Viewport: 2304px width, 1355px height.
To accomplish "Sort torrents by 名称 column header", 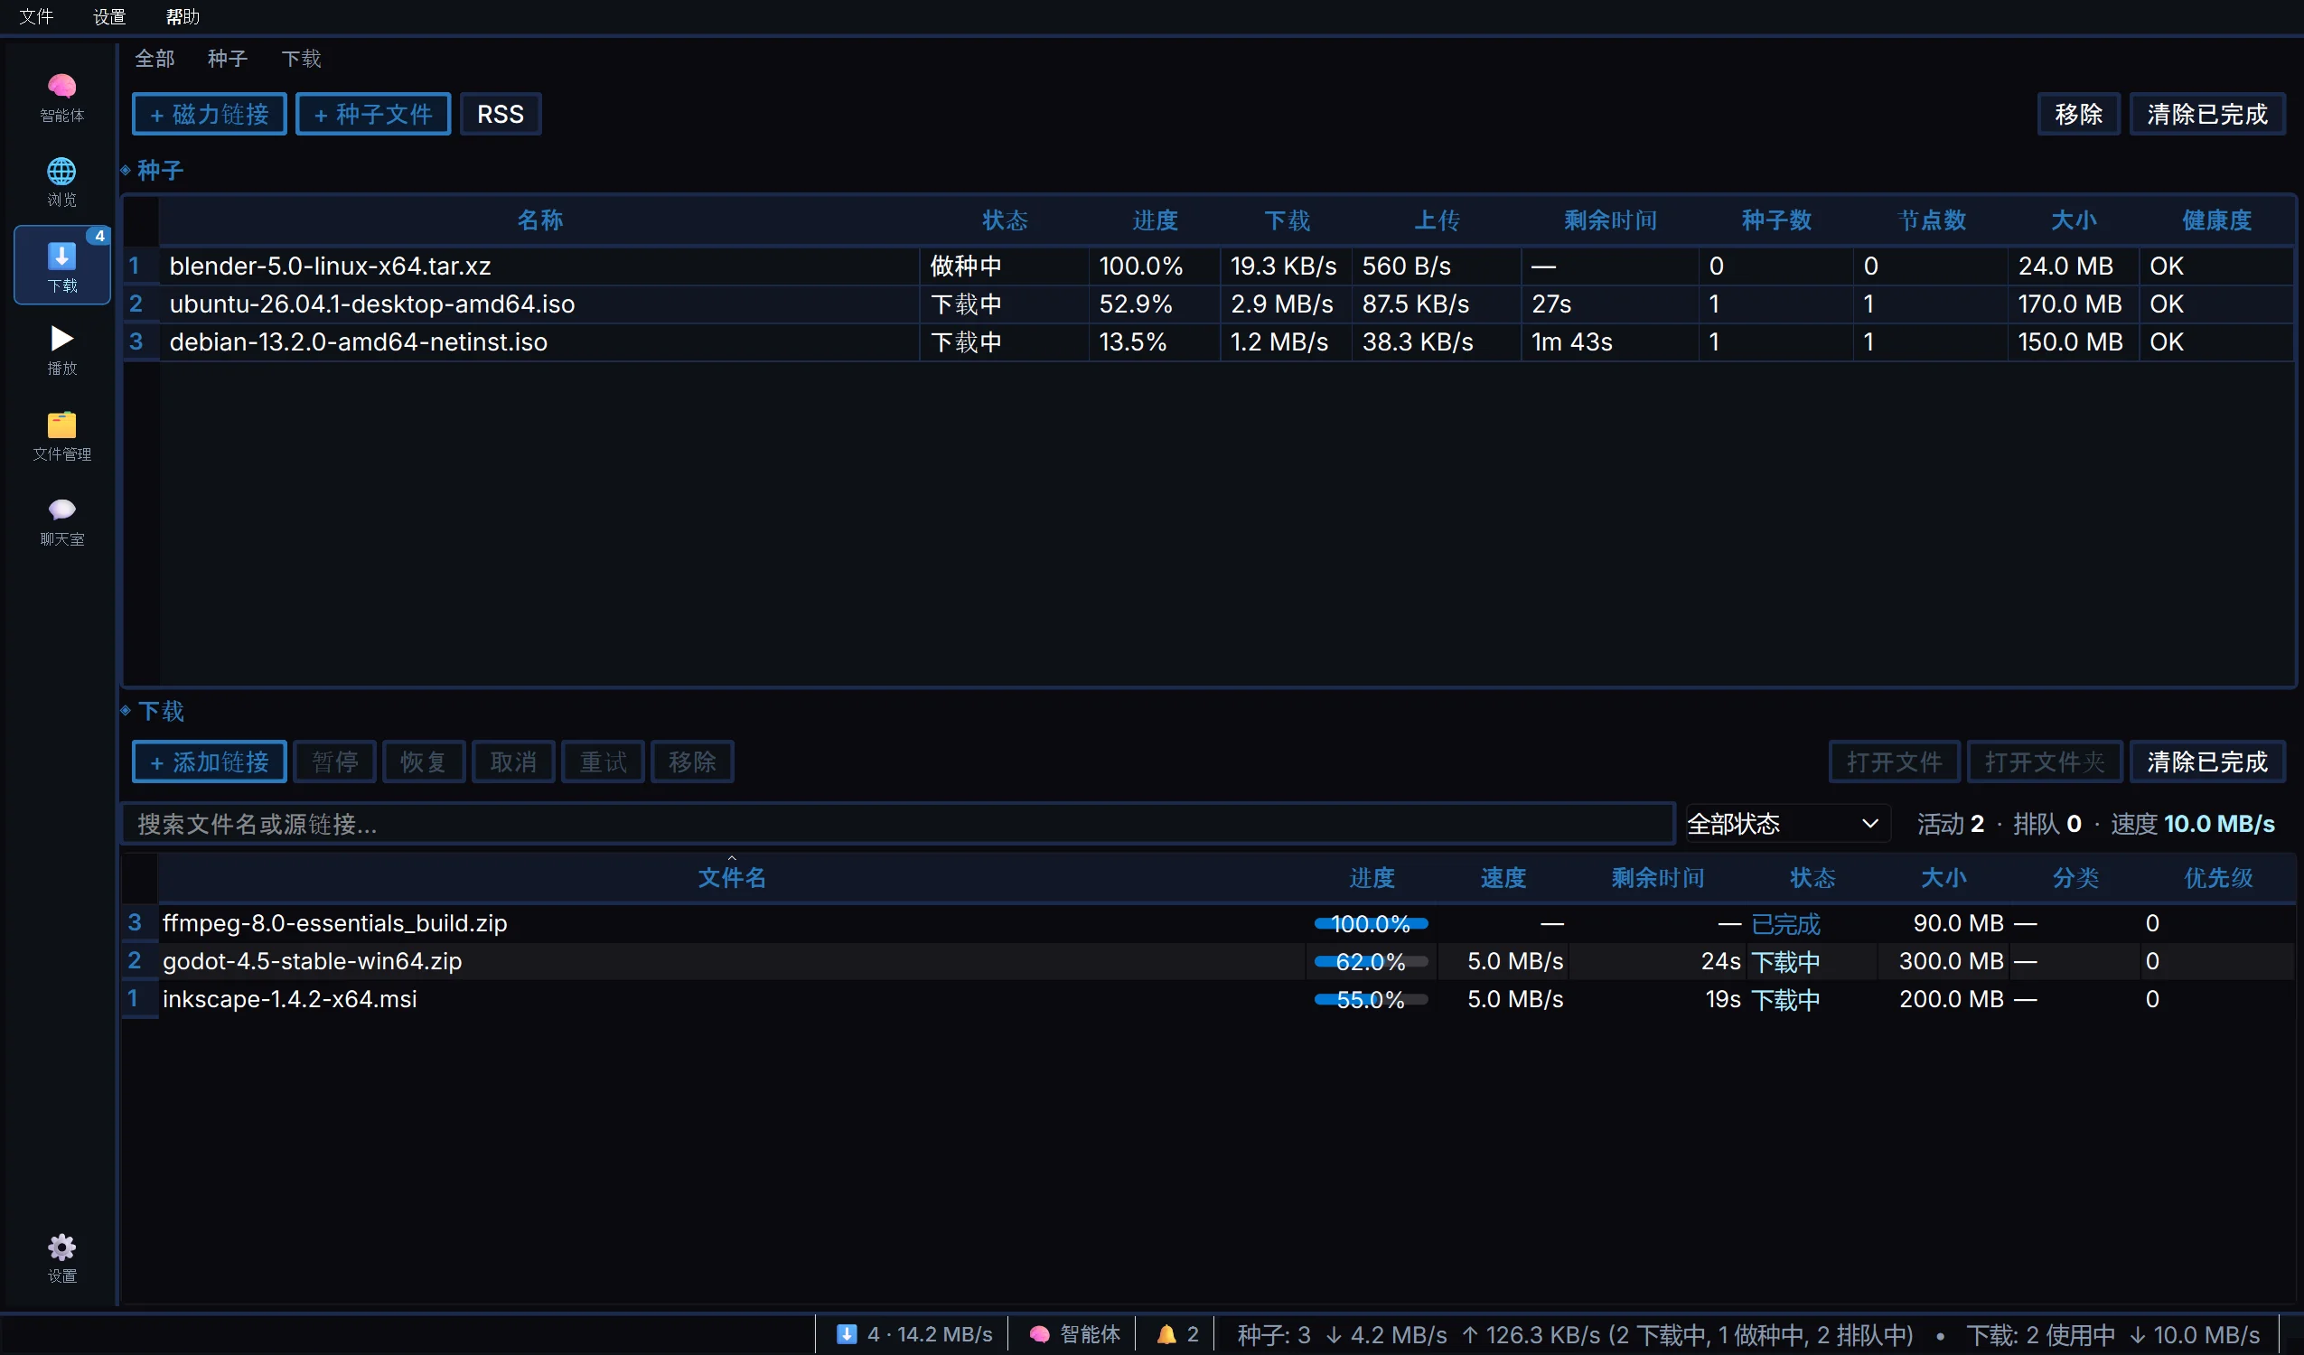I will (539, 220).
